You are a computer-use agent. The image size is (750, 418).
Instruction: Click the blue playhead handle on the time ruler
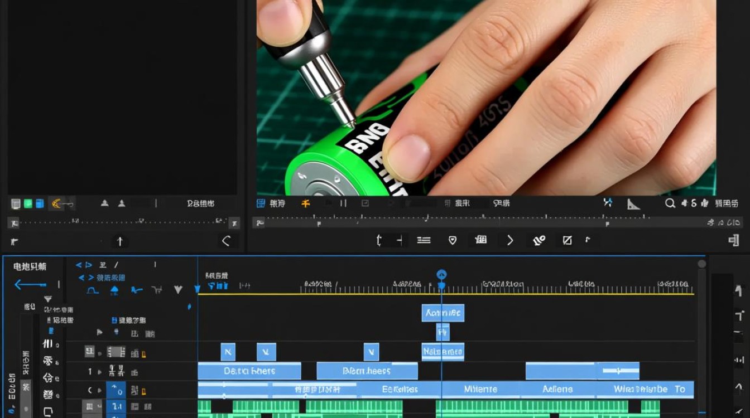[x=441, y=275]
